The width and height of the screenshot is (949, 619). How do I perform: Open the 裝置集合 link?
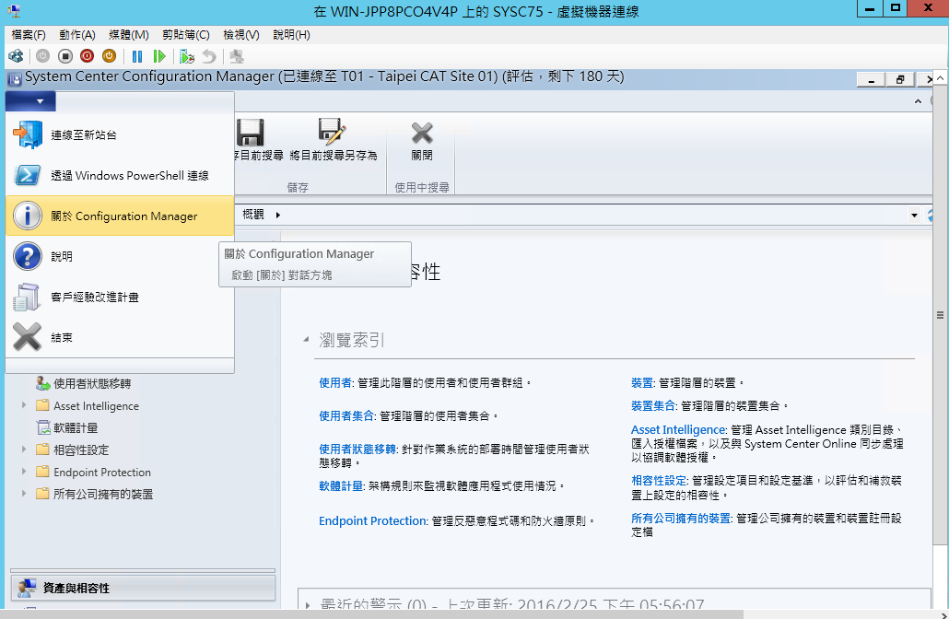point(653,406)
